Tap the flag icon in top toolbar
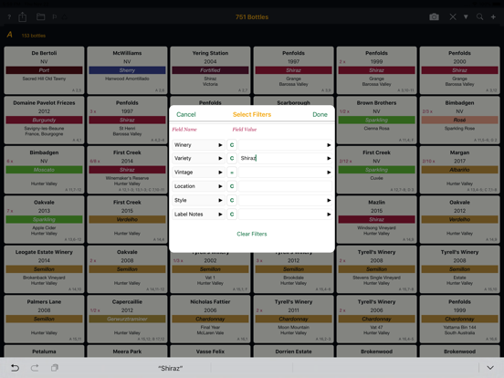This screenshot has height=378, width=504. tap(55, 16)
